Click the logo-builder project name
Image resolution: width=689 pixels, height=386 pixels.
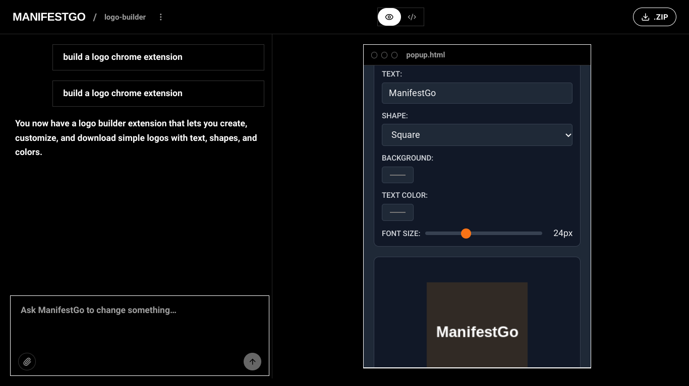125,17
